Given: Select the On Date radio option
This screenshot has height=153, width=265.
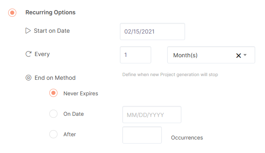Looking at the screenshot, I should pos(53,114).
